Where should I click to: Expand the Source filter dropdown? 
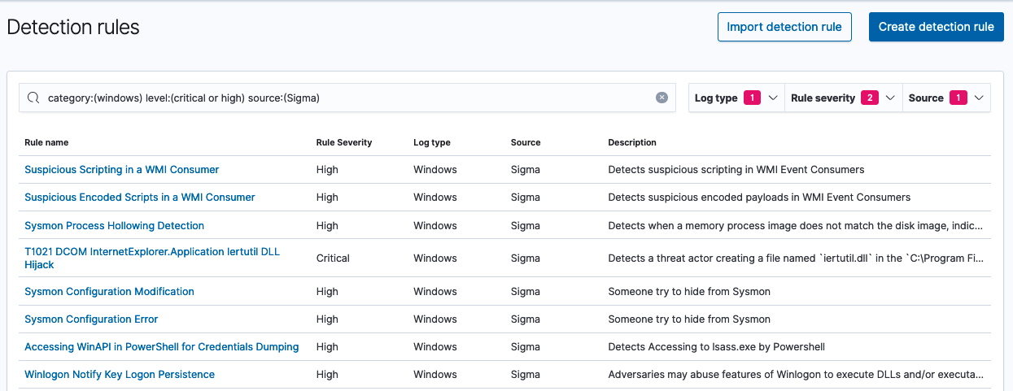point(945,98)
